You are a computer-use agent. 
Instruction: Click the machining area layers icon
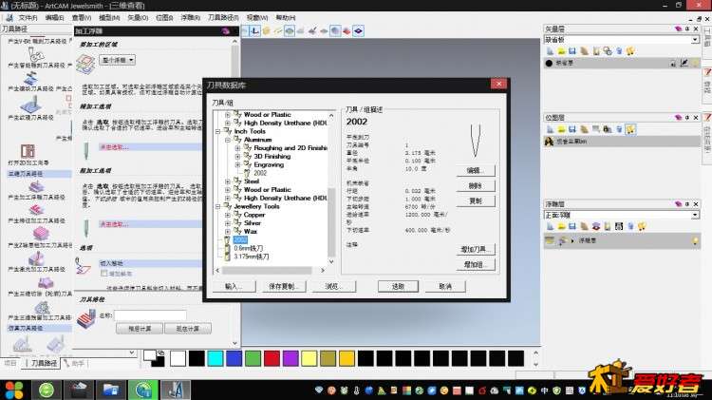point(85,64)
